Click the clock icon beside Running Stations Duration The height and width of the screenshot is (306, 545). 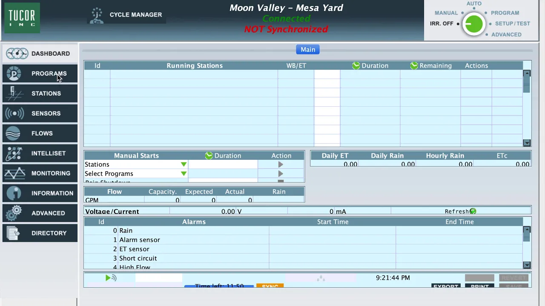tap(356, 65)
